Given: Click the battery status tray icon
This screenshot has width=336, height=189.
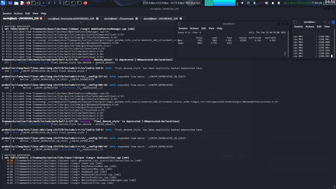Looking at the screenshot, I should coord(279,3).
